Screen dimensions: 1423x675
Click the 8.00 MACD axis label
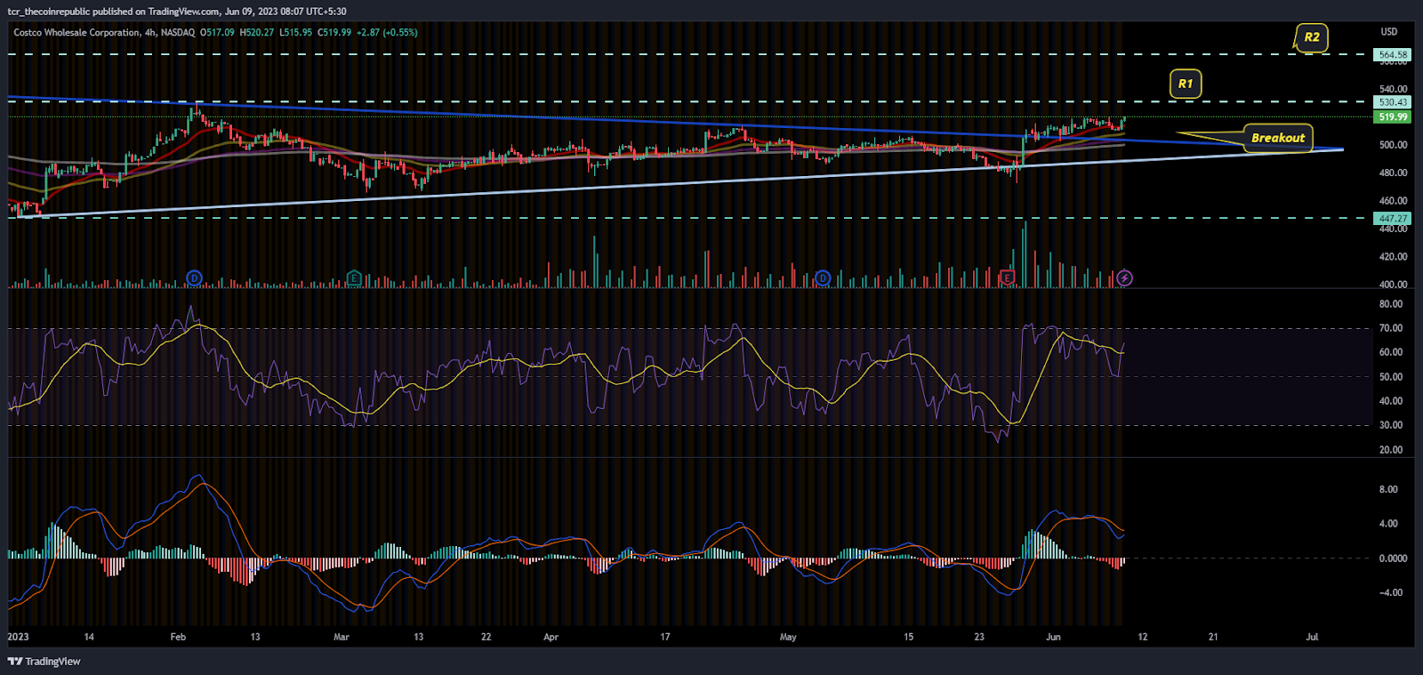pyautogui.click(x=1388, y=490)
